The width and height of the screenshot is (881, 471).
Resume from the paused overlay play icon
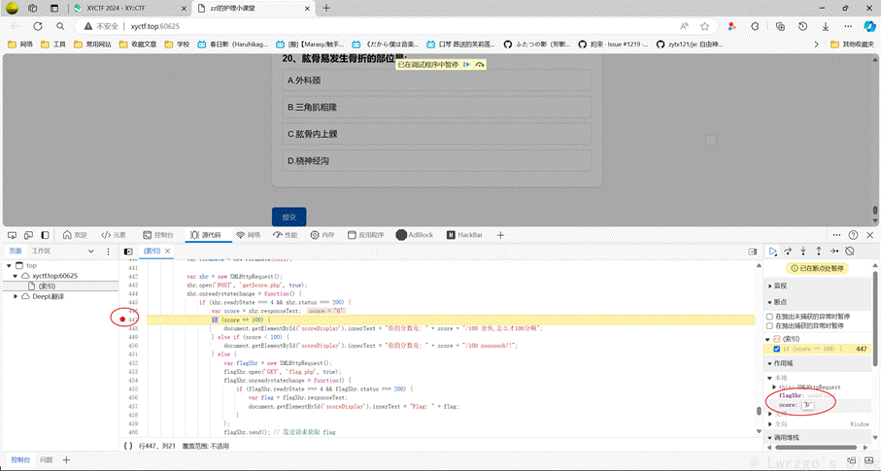click(466, 65)
